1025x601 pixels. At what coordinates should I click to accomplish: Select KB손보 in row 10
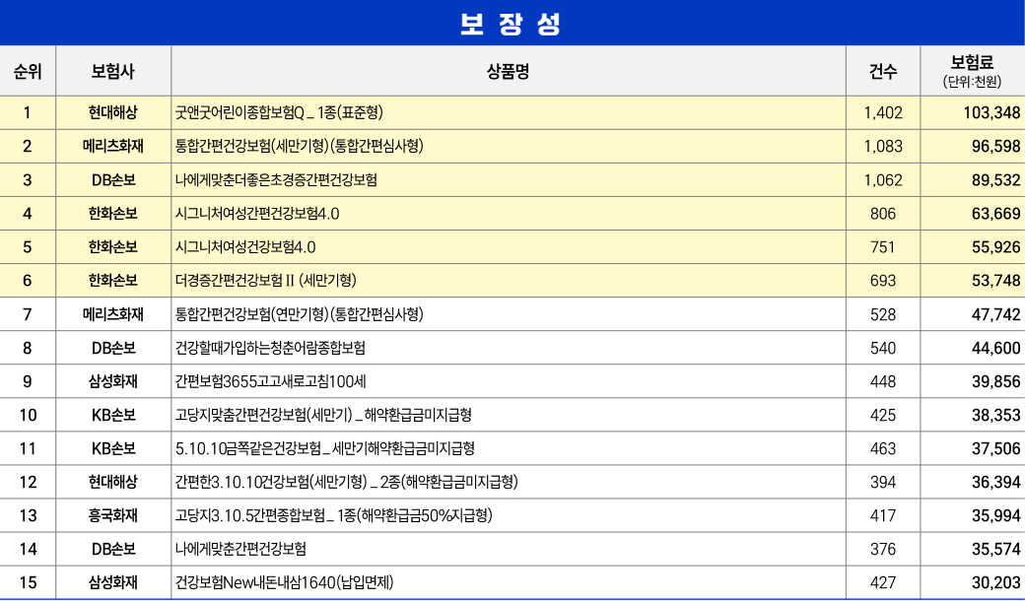coord(111,415)
